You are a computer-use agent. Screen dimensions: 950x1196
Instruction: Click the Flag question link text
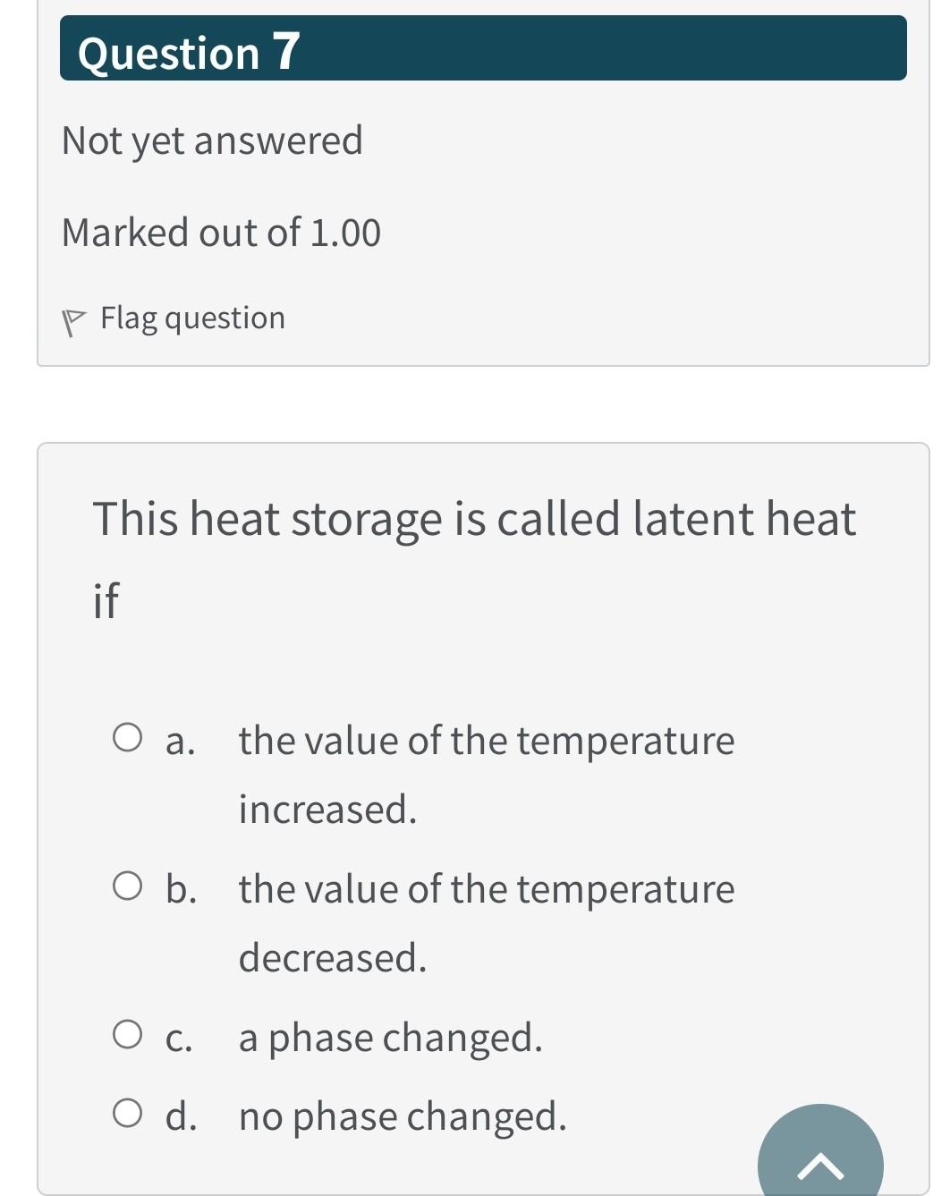click(192, 318)
